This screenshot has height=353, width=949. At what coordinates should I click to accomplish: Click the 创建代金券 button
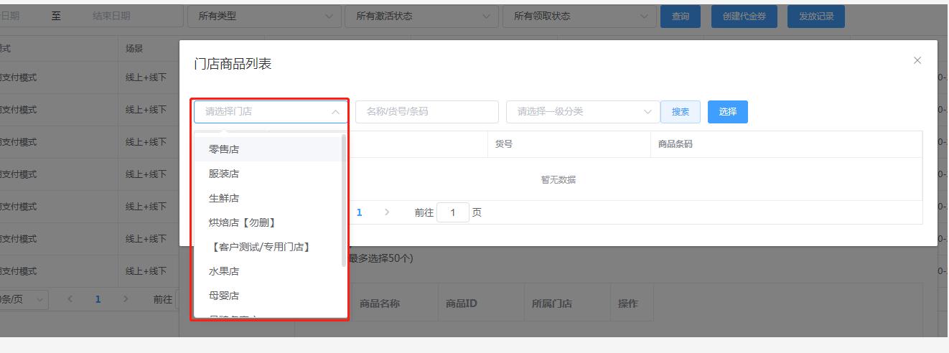pyautogui.click(x=744, y=17)
